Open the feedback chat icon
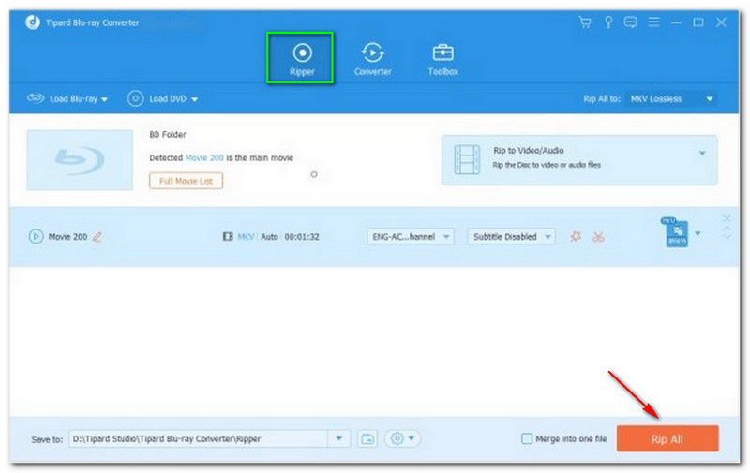 tap(630, 22)
